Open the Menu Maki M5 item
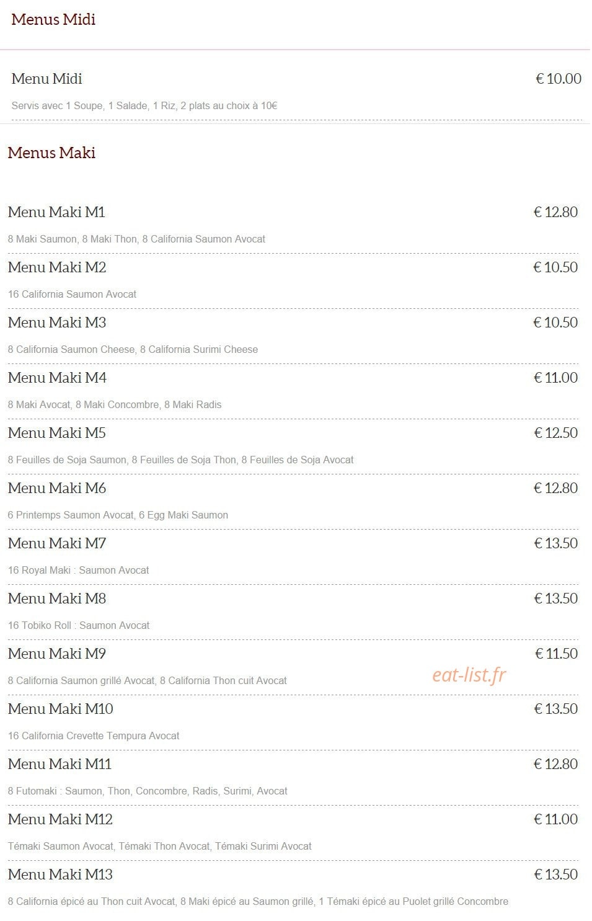The height and width of the screenshot is (921, 592). point(57,433)
